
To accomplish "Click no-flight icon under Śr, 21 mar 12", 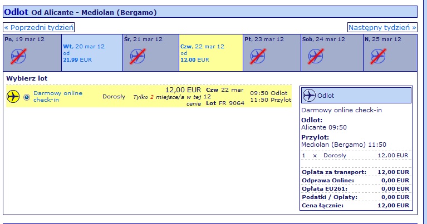I will click(138, 56).
